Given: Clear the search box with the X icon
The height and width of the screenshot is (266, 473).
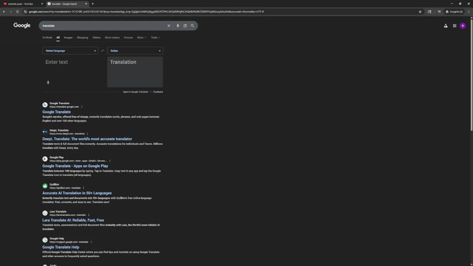Looking at the screenshot, I should [169, 25].
